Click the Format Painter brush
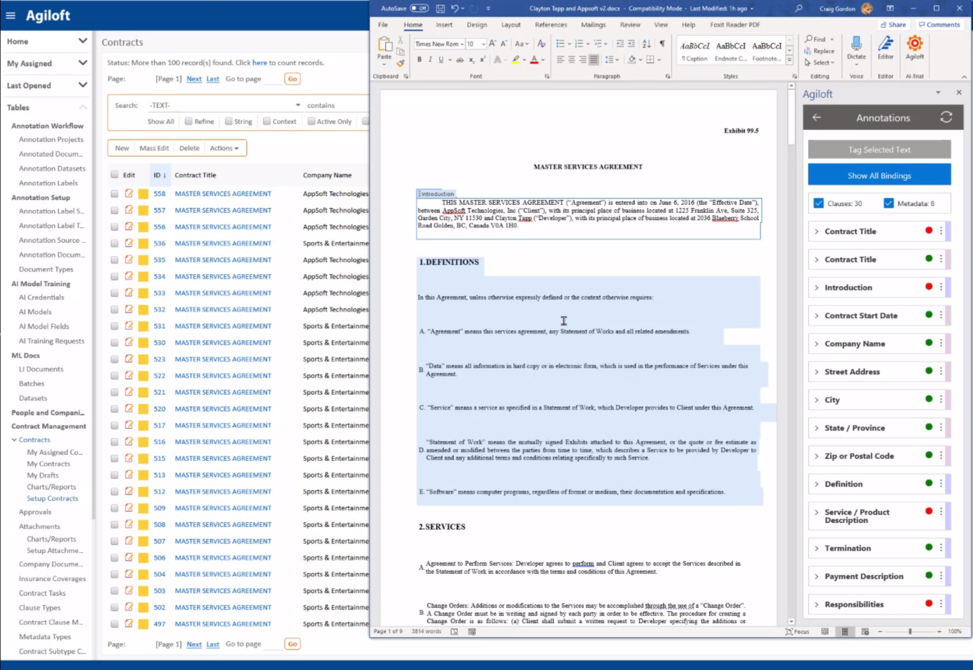973x670 pixels. (400, 63)
